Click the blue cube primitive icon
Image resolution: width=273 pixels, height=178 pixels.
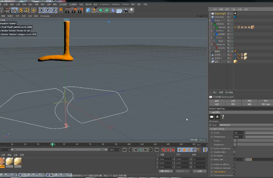pos(88,10)
